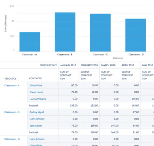
Task: Open Hanna Williams contact link
Action: tap(38, 99)
